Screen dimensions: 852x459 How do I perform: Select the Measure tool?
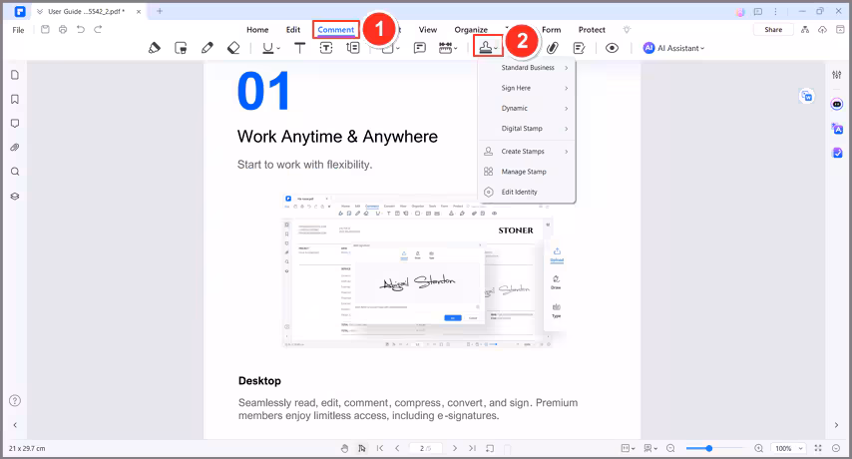click(446, 48)
